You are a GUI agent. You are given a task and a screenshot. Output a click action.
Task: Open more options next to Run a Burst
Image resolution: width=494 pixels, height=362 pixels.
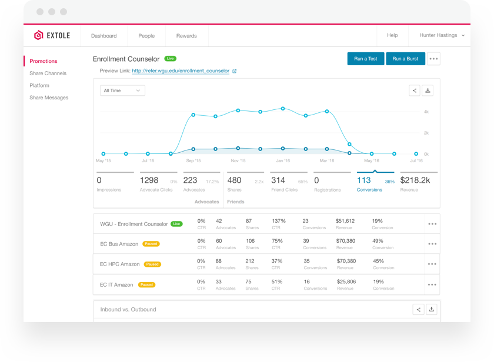click(433, 59)
